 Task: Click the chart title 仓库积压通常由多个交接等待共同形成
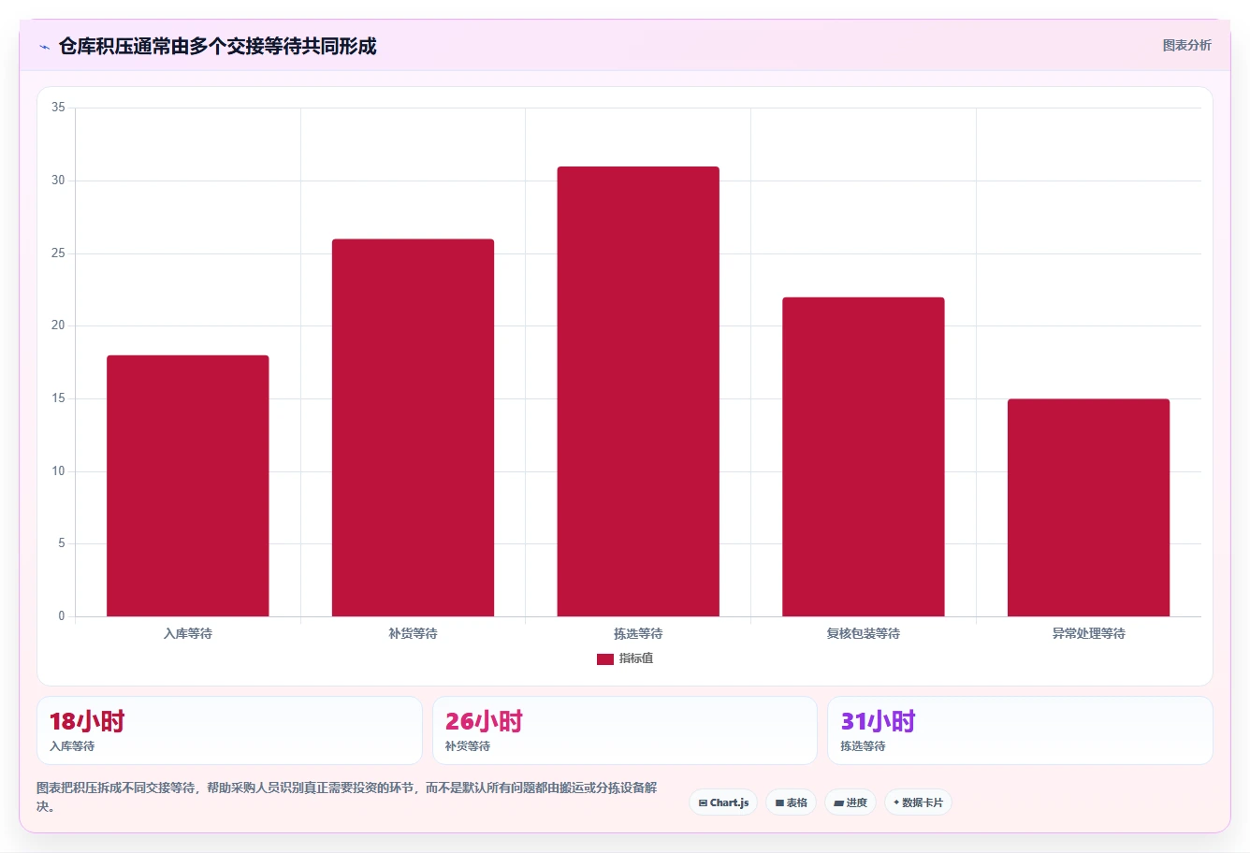pos(217,46)
